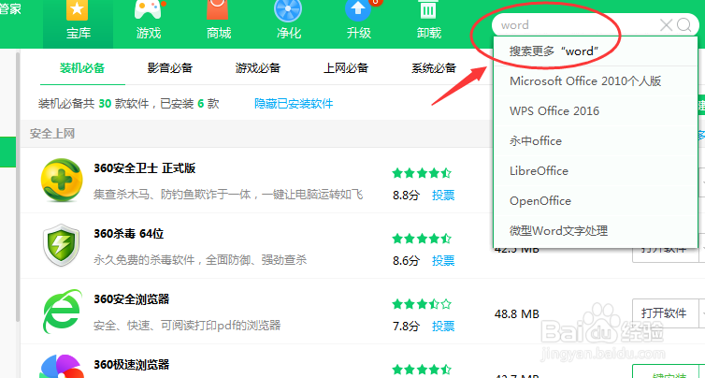Clear the search box with the X icon

[x=666, y=25]
